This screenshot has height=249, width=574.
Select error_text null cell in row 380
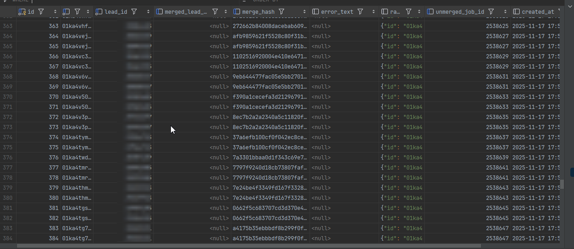coord(344,198)
